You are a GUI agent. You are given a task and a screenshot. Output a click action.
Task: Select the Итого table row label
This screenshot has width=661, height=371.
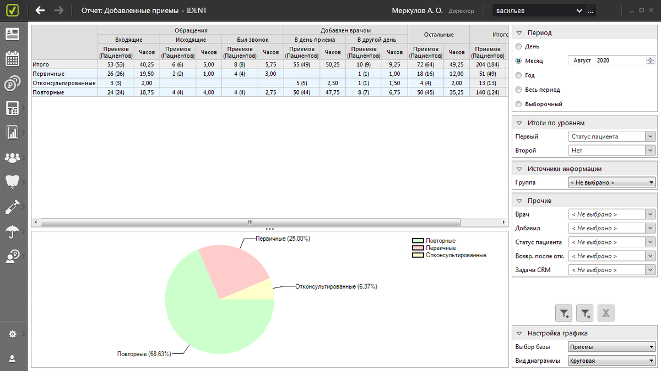(x=41, y=64)
